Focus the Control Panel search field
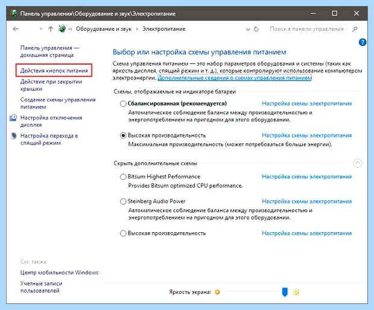 click(306, 29)
